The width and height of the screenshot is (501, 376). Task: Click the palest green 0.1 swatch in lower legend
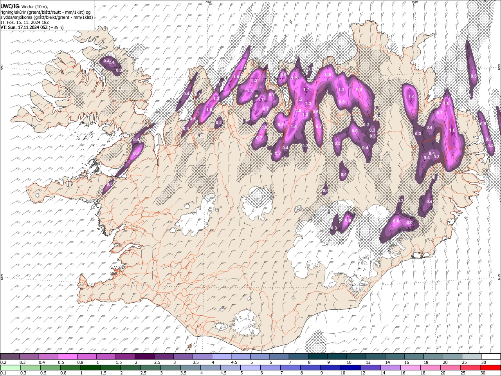pyautogui.click(x=10, y=367)
